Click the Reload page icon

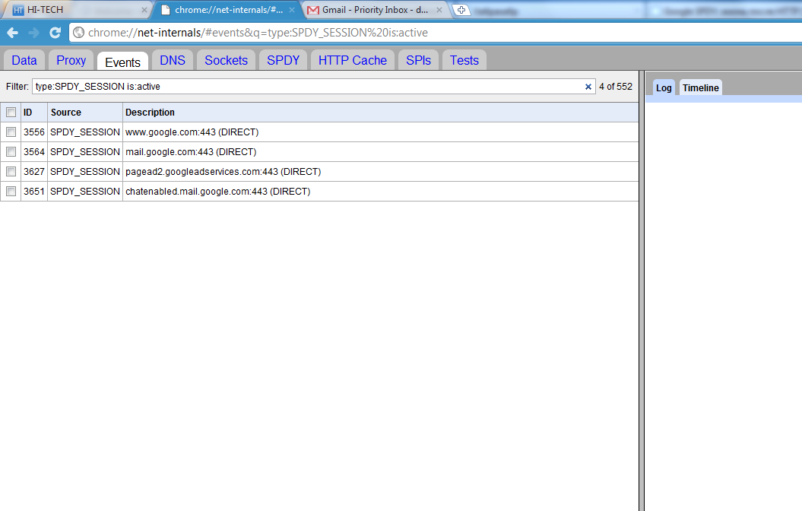pyautogui.click(x=55, y=33)
